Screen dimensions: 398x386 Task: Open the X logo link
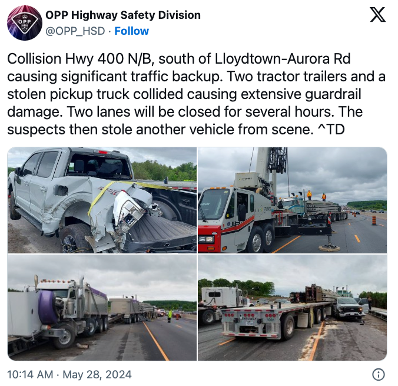pos(377,15)
